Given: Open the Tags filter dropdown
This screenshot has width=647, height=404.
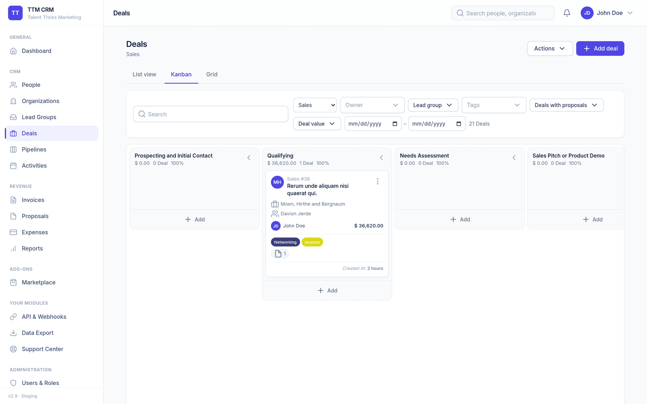Looking at the screenshot, I should pyautogui.click(x=494, y=105).
